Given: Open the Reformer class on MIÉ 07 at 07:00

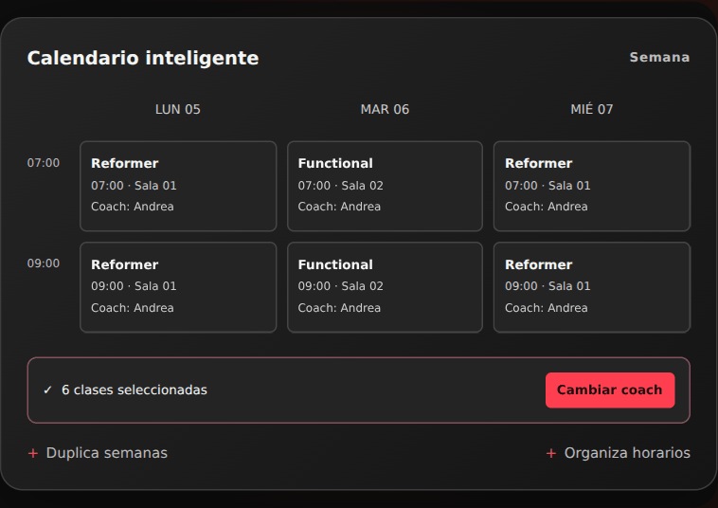Looking at the screenshot, I should 592,186.
